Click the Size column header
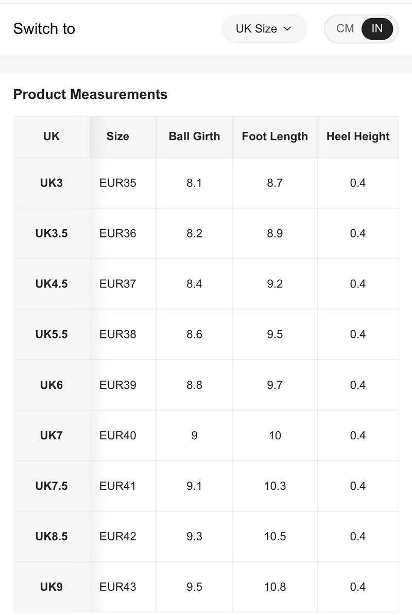412x615 pixels. [x=117, y=136]
